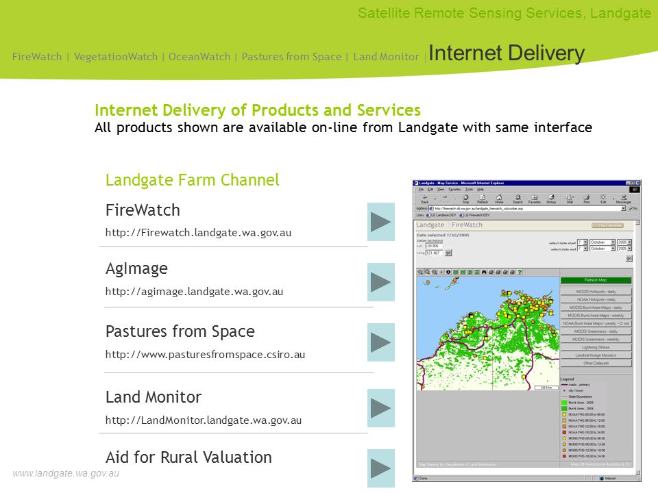Open Pastures from Space in top navigation

pos(292,56)
